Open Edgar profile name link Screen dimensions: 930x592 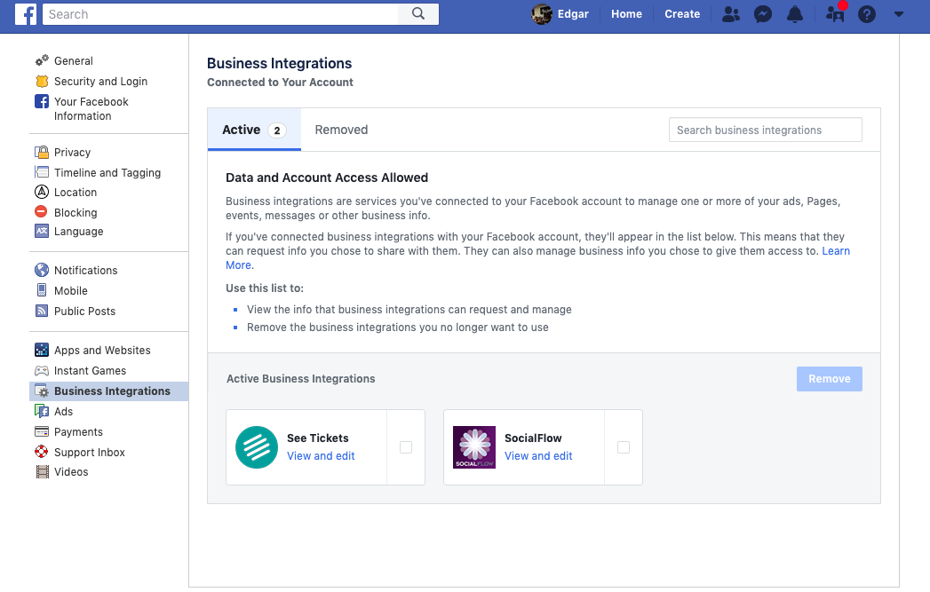click(x=573, y=13)
